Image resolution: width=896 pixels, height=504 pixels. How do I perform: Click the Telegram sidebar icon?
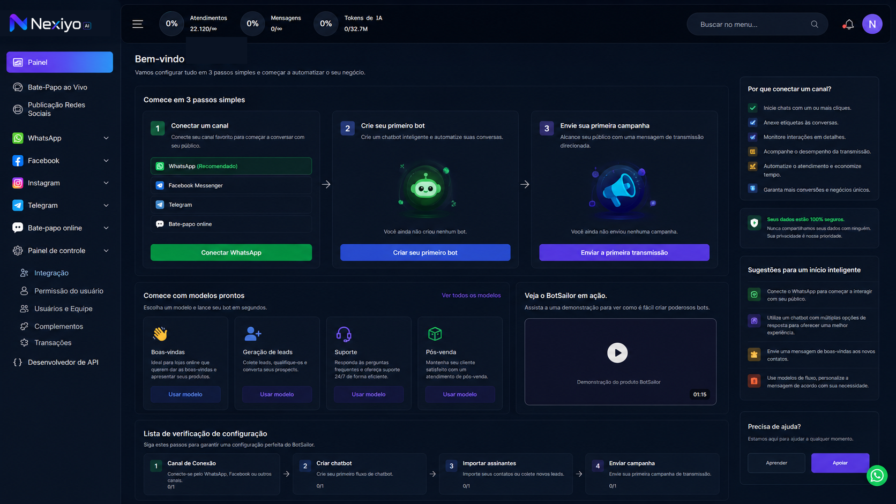18,206
